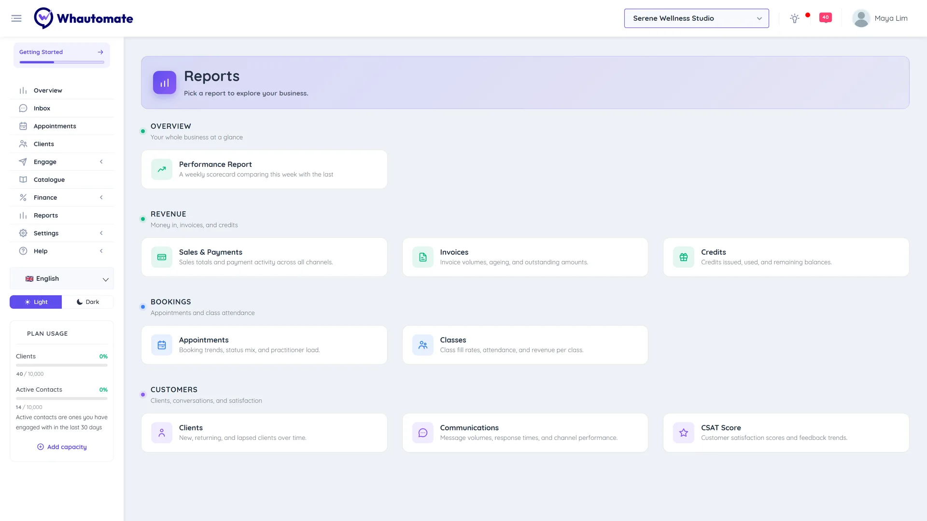Click the Maya Lim username

(x=891, y=18)
